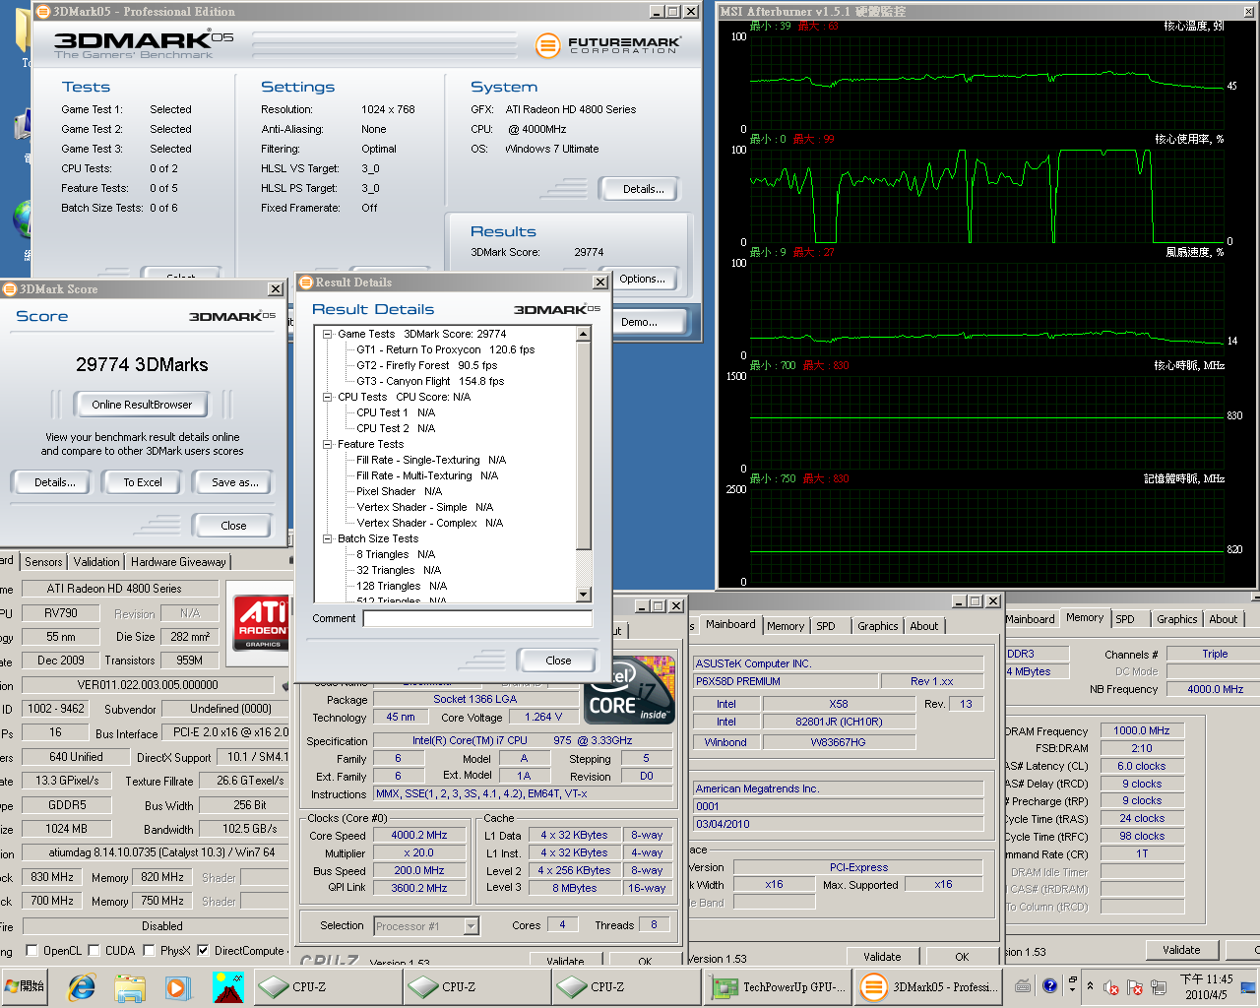Click the Windows Start button

pyautogui.click(x=26, y=986)
